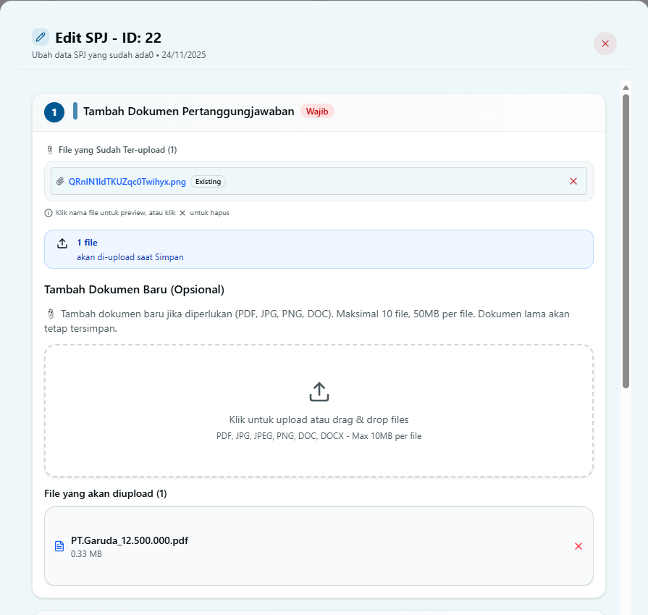
Task: Click the Tambah Dokumen Pertanggungjawaban section heading
Action: pyautogui.click(x=188, y=112)
